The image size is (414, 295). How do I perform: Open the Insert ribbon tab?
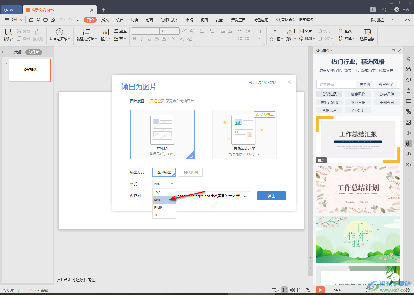point(105,20)
